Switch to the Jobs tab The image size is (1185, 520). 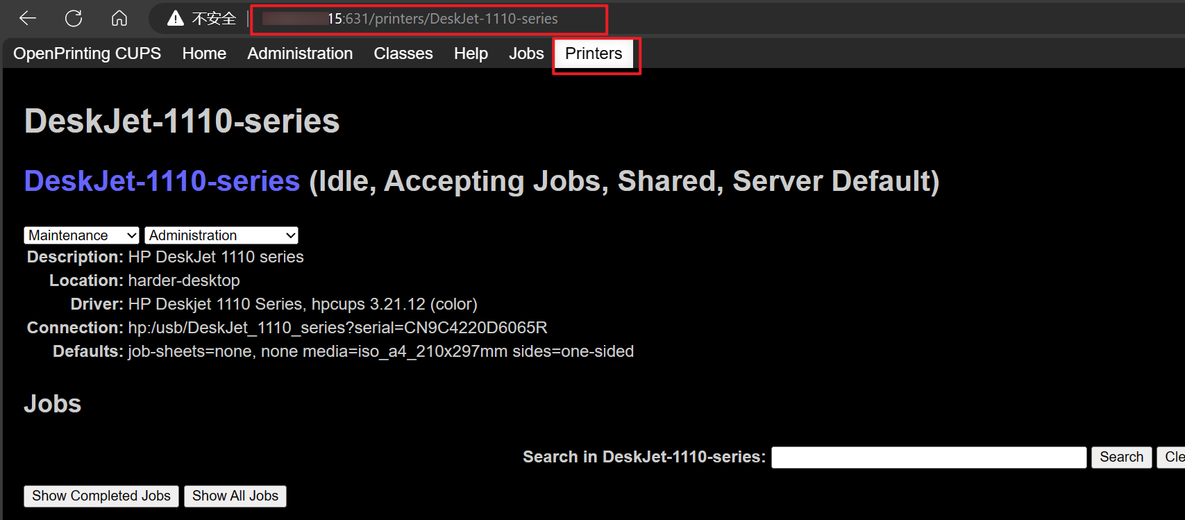click(x=526, y=53)
